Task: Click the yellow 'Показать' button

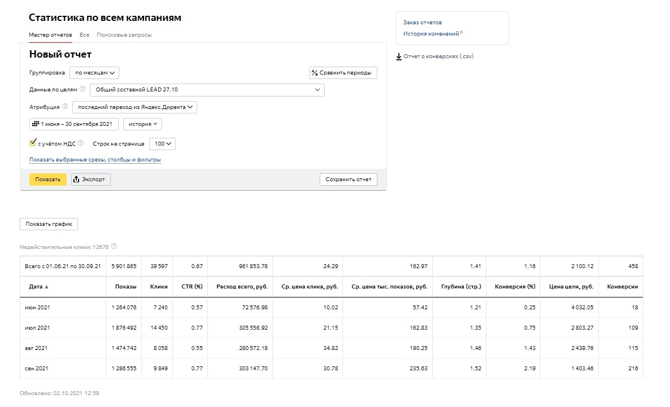Action: [x=47, y=180]
